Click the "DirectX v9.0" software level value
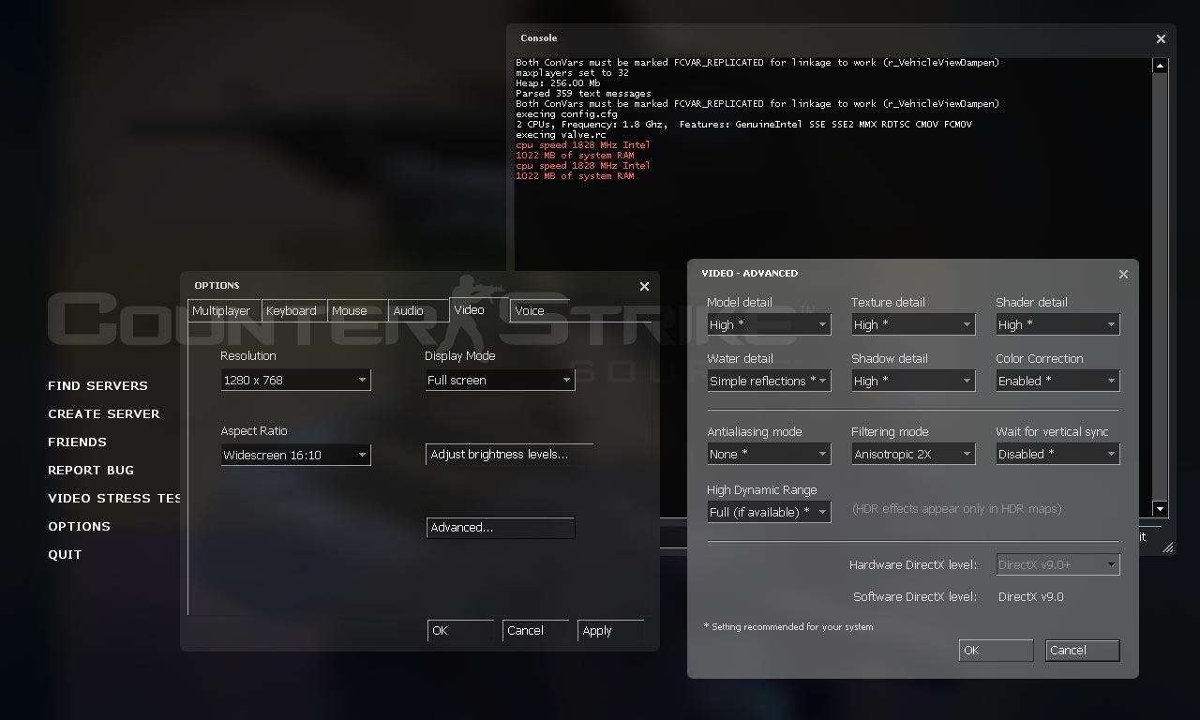This screenshot has height=720, width=1200. [1031, 596]
